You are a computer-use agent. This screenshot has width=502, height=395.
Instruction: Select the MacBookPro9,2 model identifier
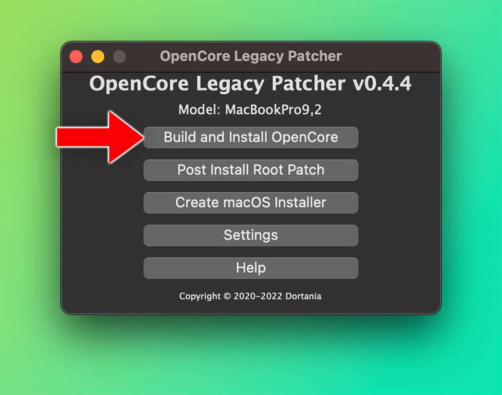click(x=274, y=110)
